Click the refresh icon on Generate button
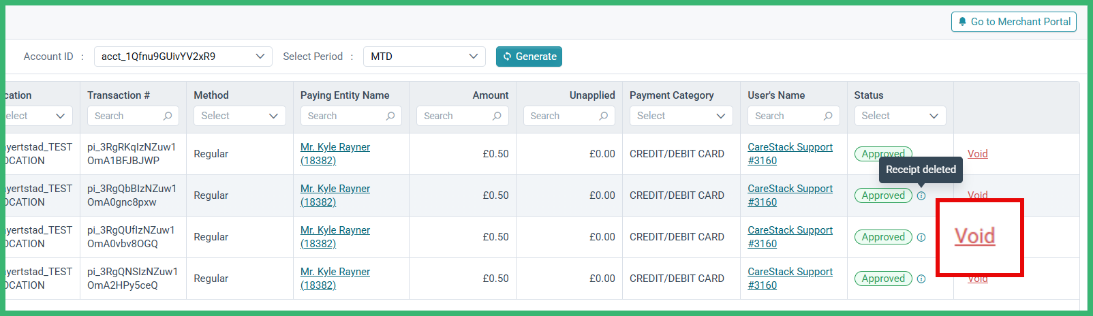Image resolution: width=1093 pixels, height=316 pixels. (x=507, y=57)
